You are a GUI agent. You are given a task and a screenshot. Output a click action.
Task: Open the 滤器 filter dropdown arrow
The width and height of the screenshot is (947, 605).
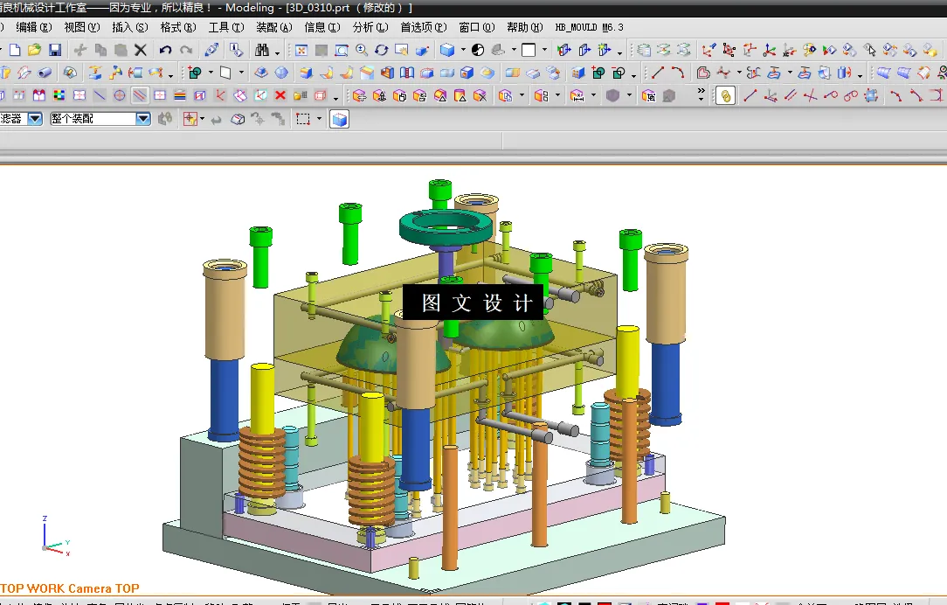click(x=35, y=119)
